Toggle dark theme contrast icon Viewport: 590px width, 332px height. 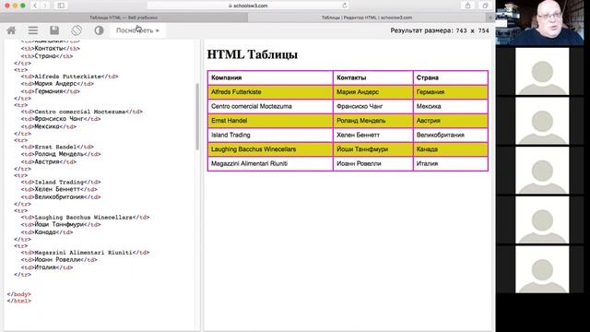(99, 30)
